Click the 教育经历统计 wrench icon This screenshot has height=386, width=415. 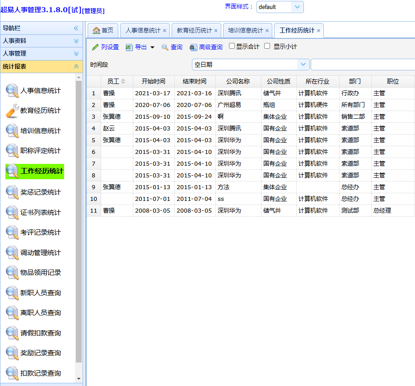[x=12, y=111]
